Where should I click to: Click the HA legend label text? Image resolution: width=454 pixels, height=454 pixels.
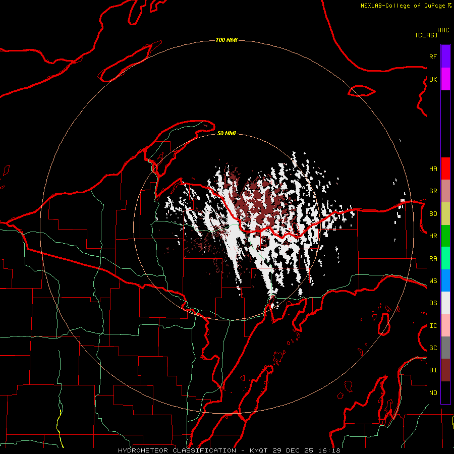tap(433, 169)
